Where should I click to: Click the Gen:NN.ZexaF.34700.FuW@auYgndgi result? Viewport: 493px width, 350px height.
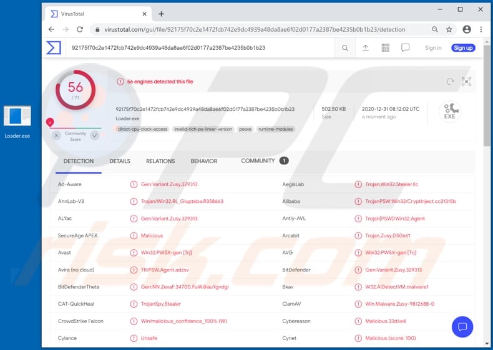tap(185, 287)
